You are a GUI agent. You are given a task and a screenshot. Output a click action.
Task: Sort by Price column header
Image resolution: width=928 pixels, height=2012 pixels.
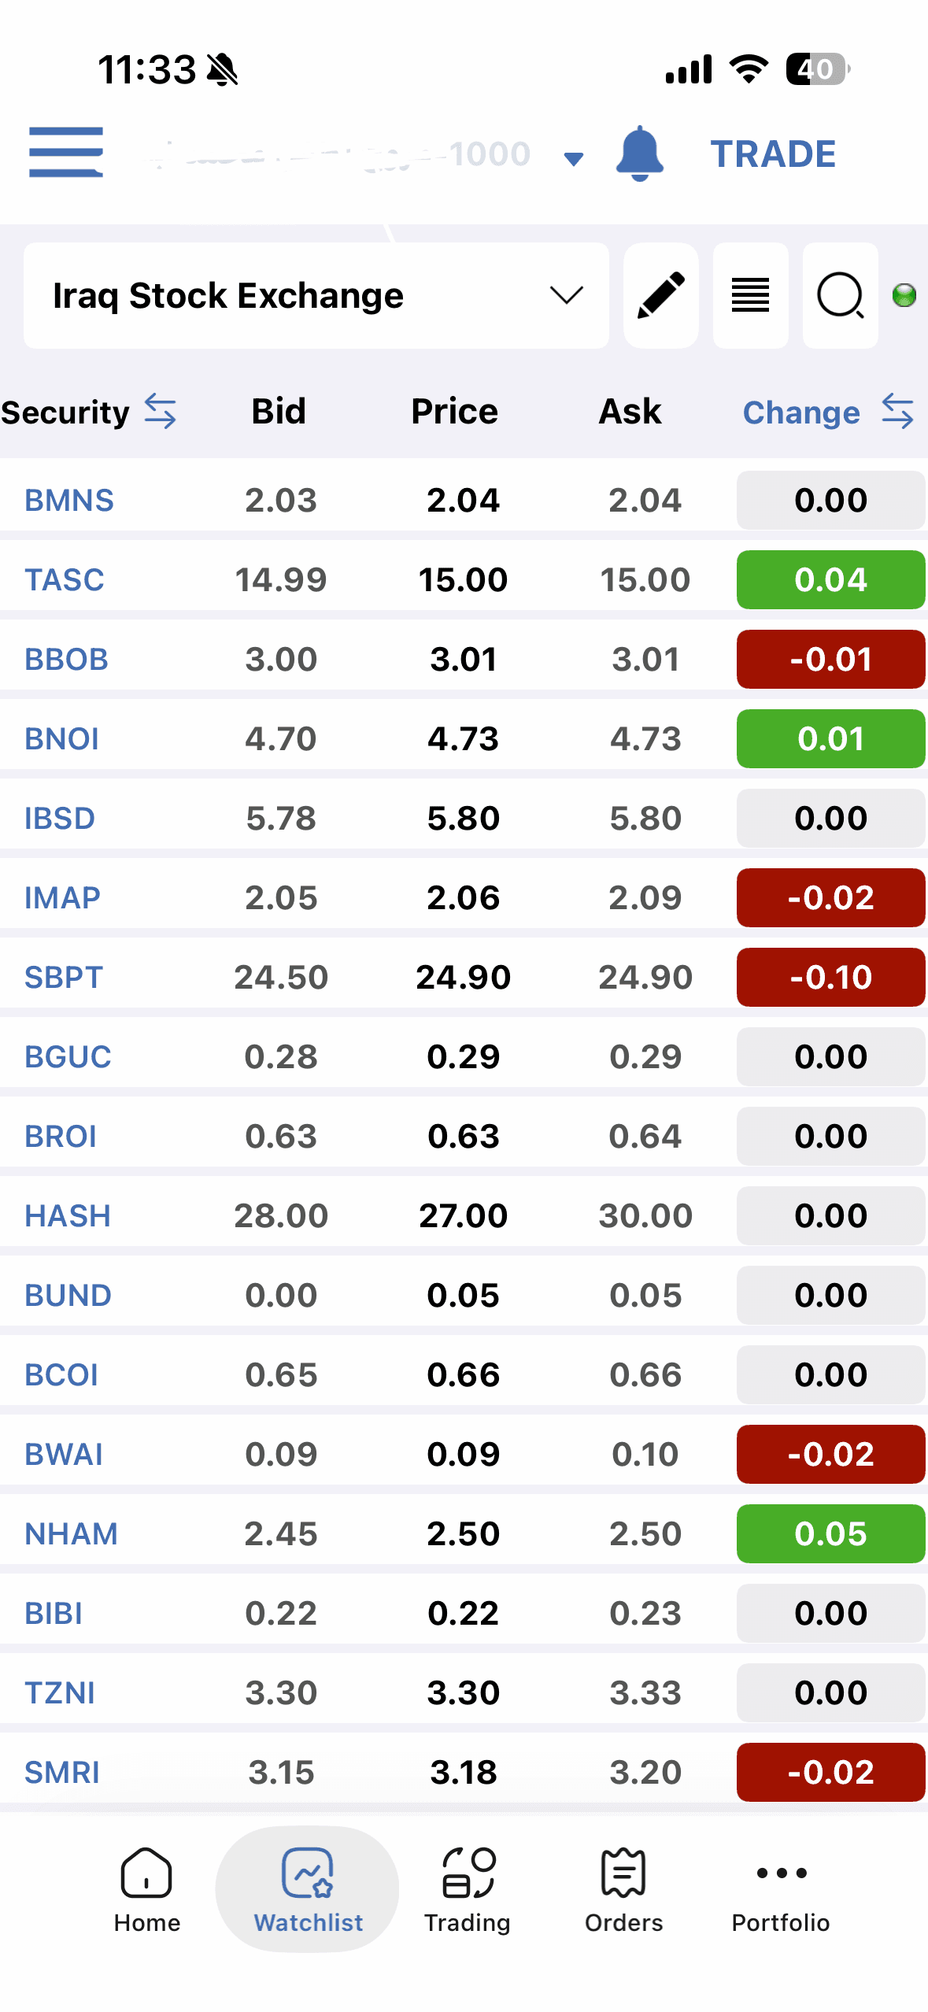click(454, 412)
